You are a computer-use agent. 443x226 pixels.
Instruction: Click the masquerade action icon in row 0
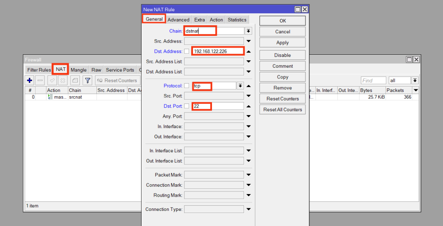[50, 97]
